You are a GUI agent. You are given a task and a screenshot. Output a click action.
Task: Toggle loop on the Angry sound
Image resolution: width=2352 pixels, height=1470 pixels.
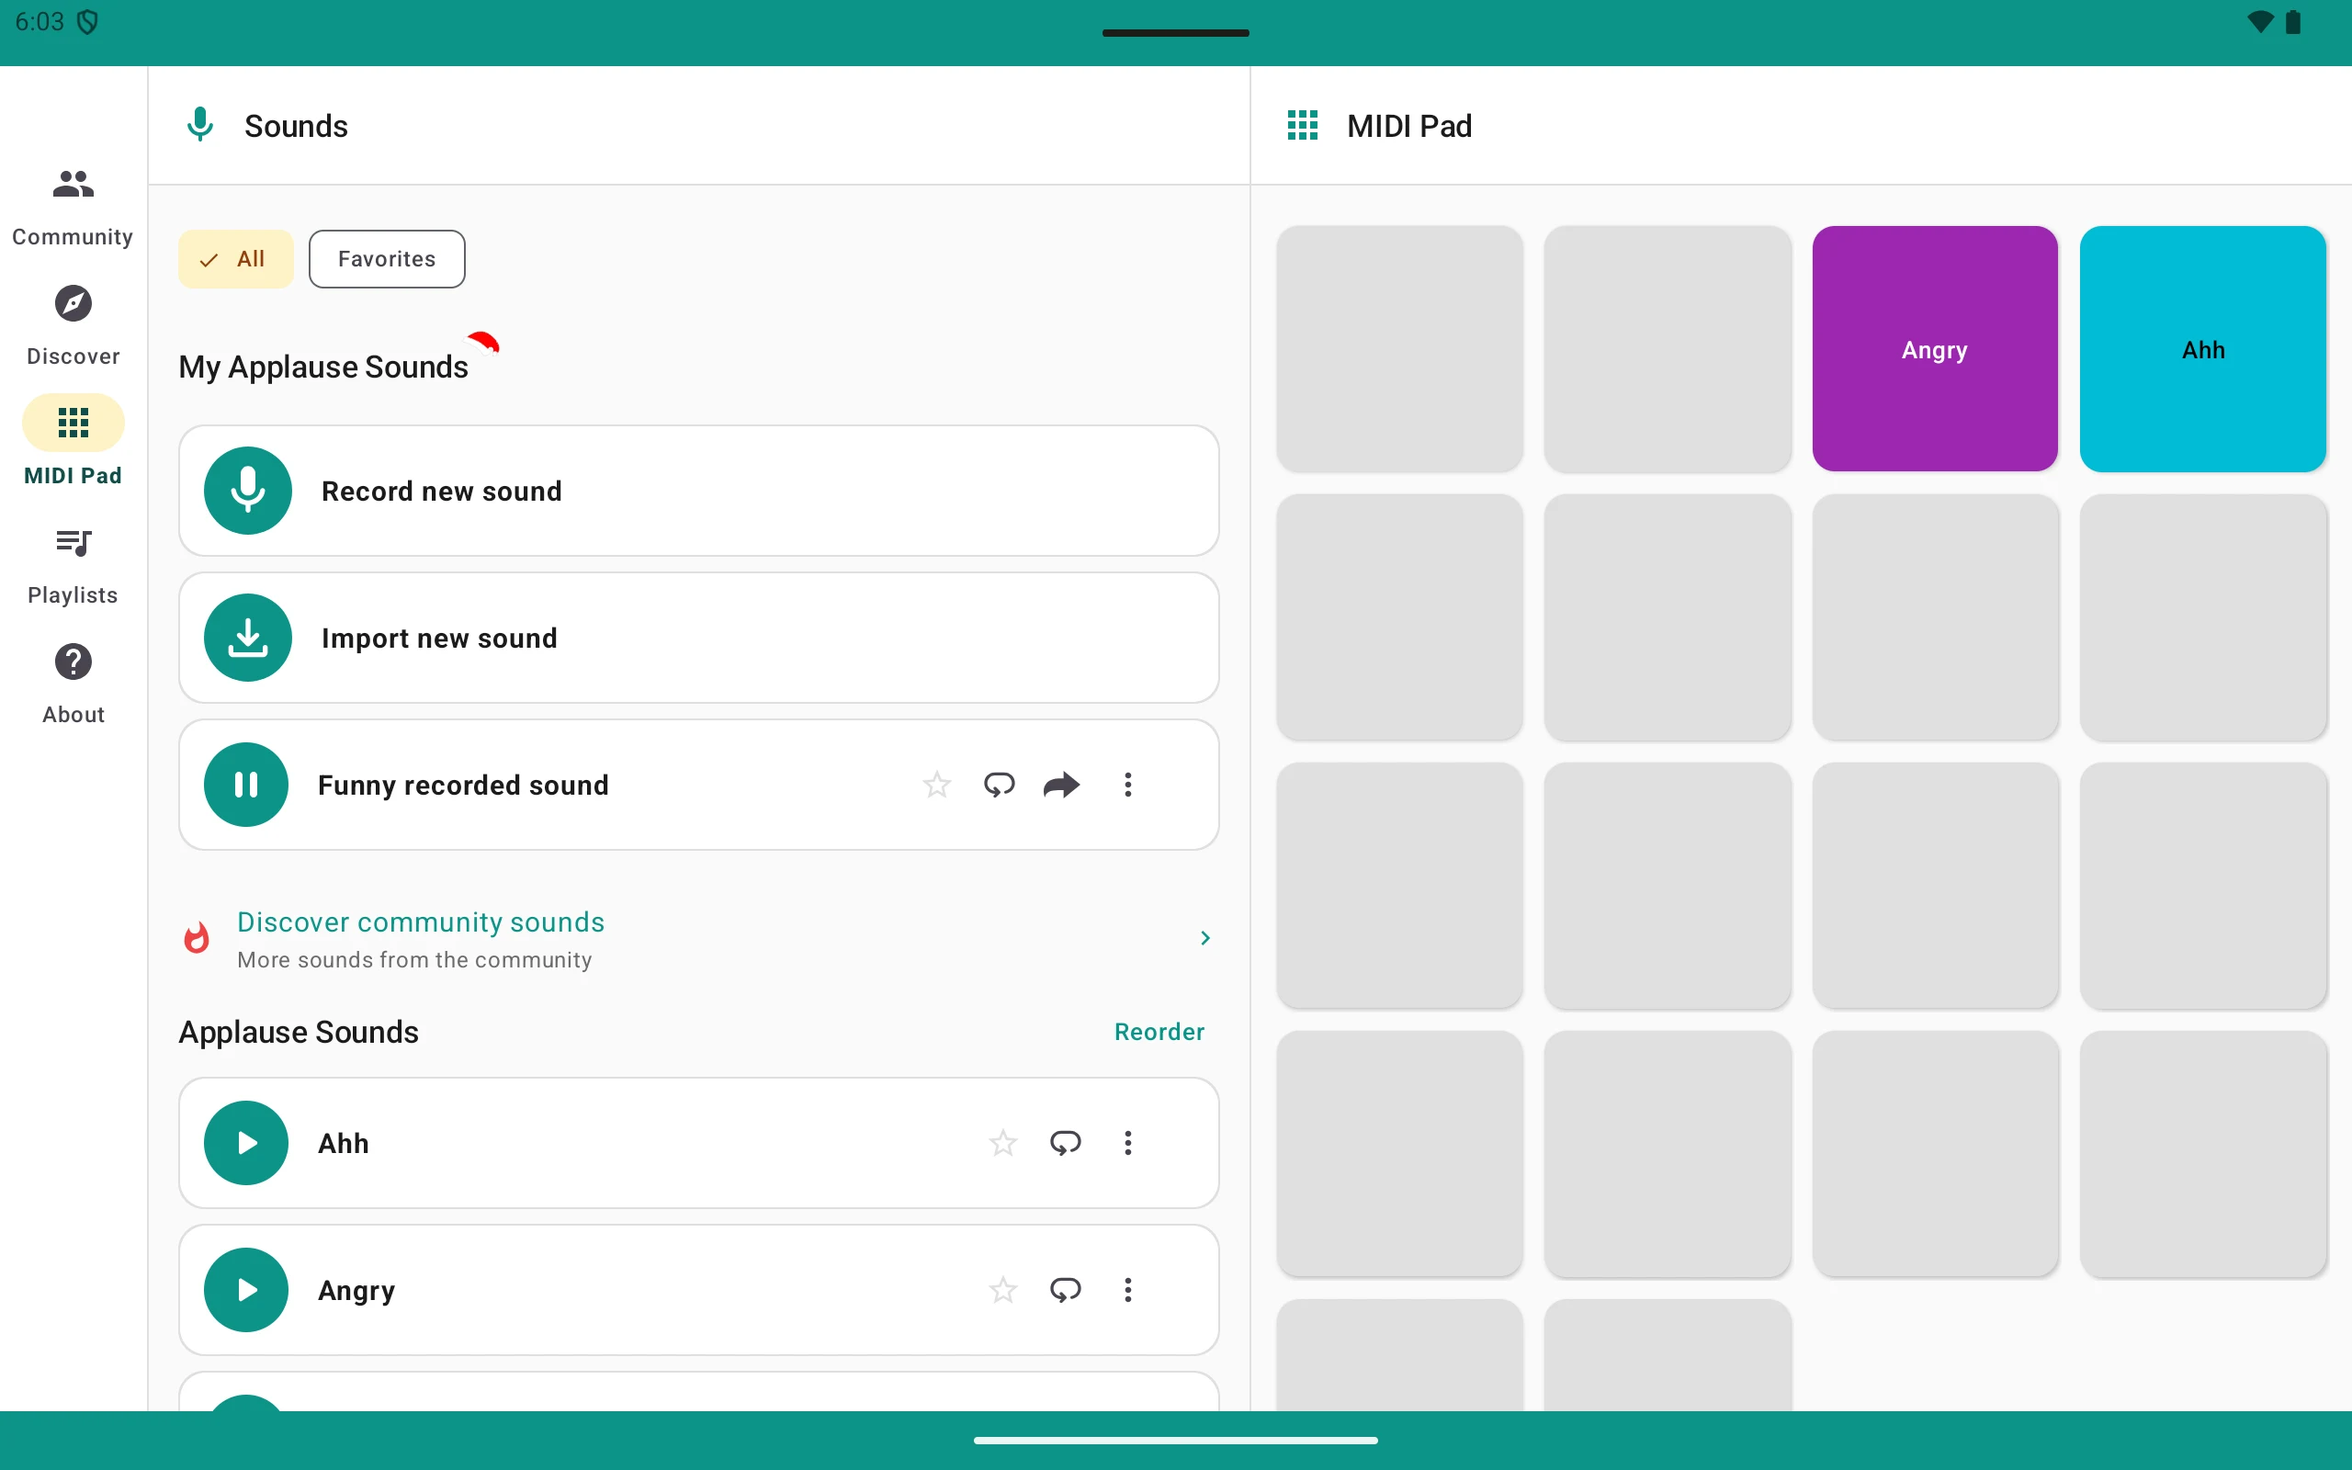tap(1065, 1290)
